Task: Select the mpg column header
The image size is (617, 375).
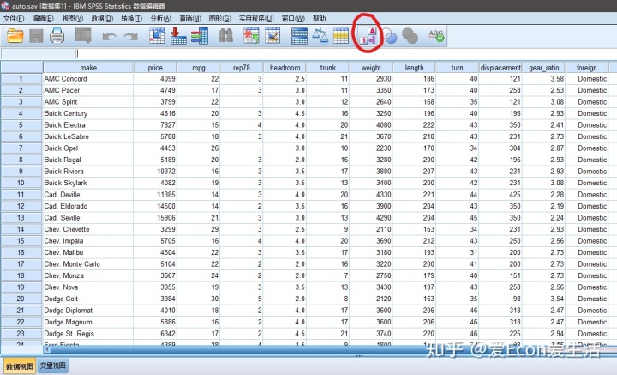Action: click(199, 67)
